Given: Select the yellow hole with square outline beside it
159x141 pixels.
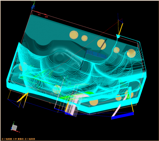Looking at the screenshot, I should pyautogui.click(x=84, y=38).
